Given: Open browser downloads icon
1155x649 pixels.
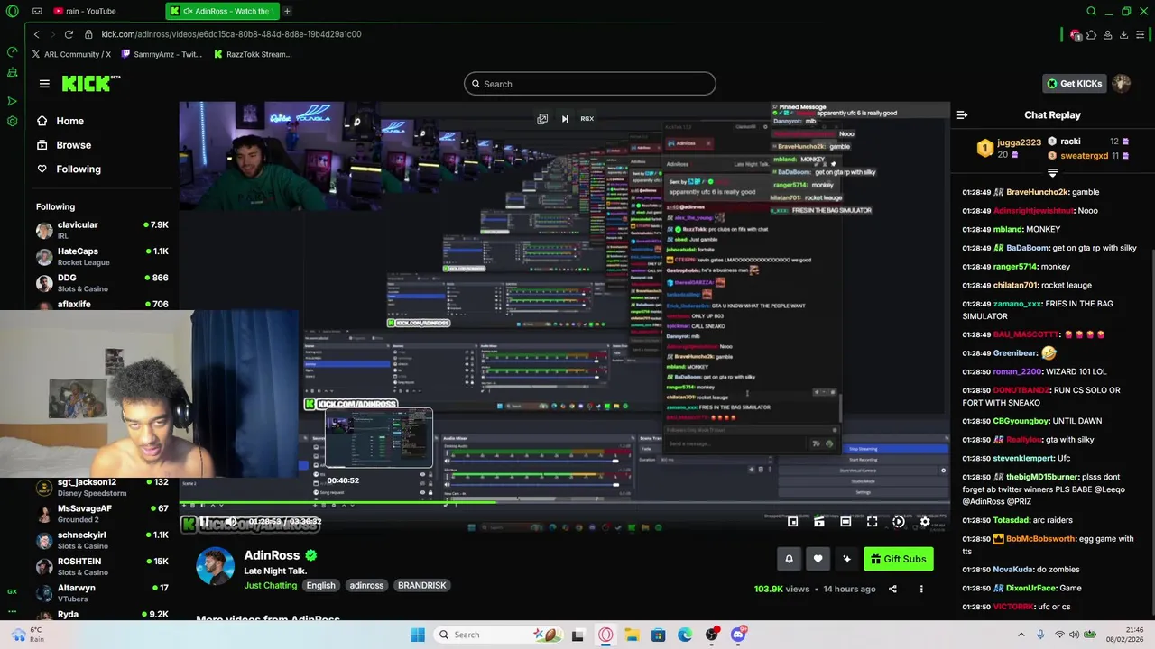Looking at the screenshot, I should click(x=1123, y=34).
